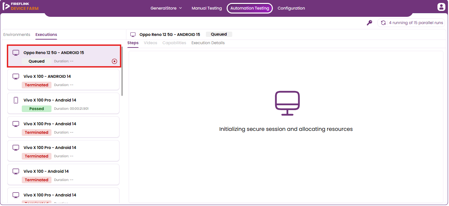Click the monitor icon on the Oppo Reno card

[16, 53]
